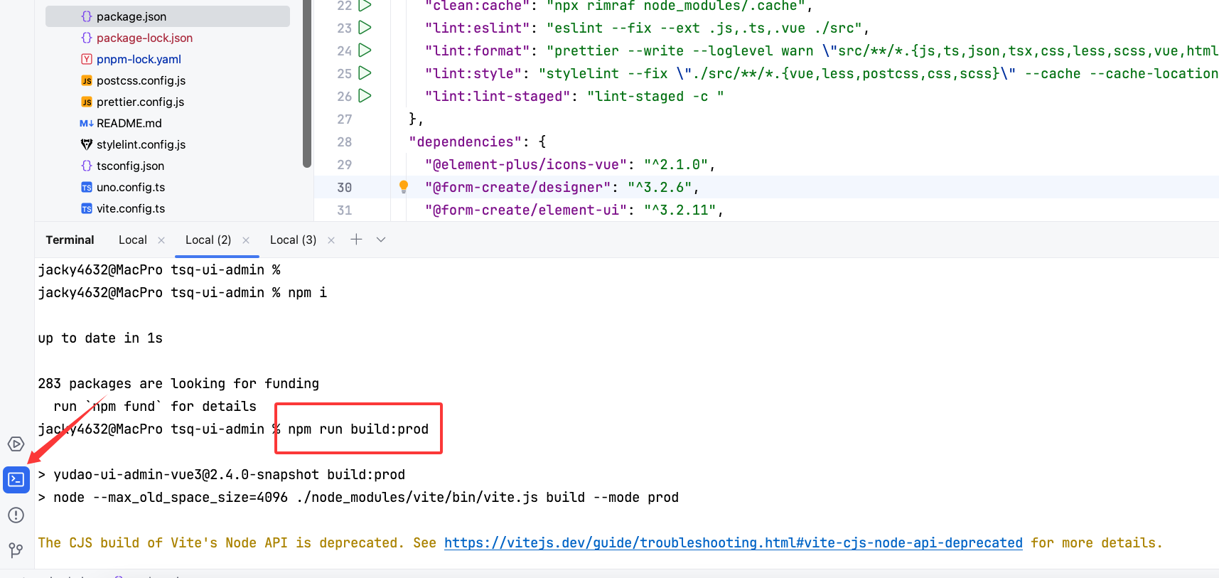The height and width of the screenshot is (578, 1219).
Task: Switch to the Local (3) terminal tab
Action: 293,240
